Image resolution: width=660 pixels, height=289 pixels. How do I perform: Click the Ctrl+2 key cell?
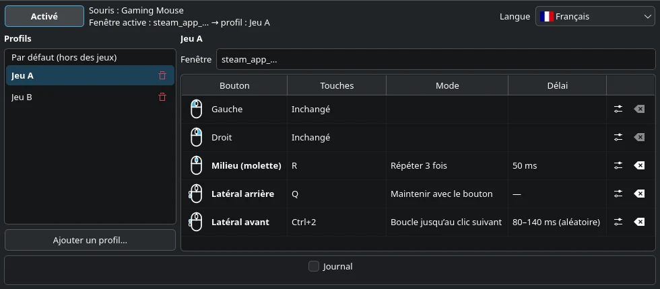[337, 222]
